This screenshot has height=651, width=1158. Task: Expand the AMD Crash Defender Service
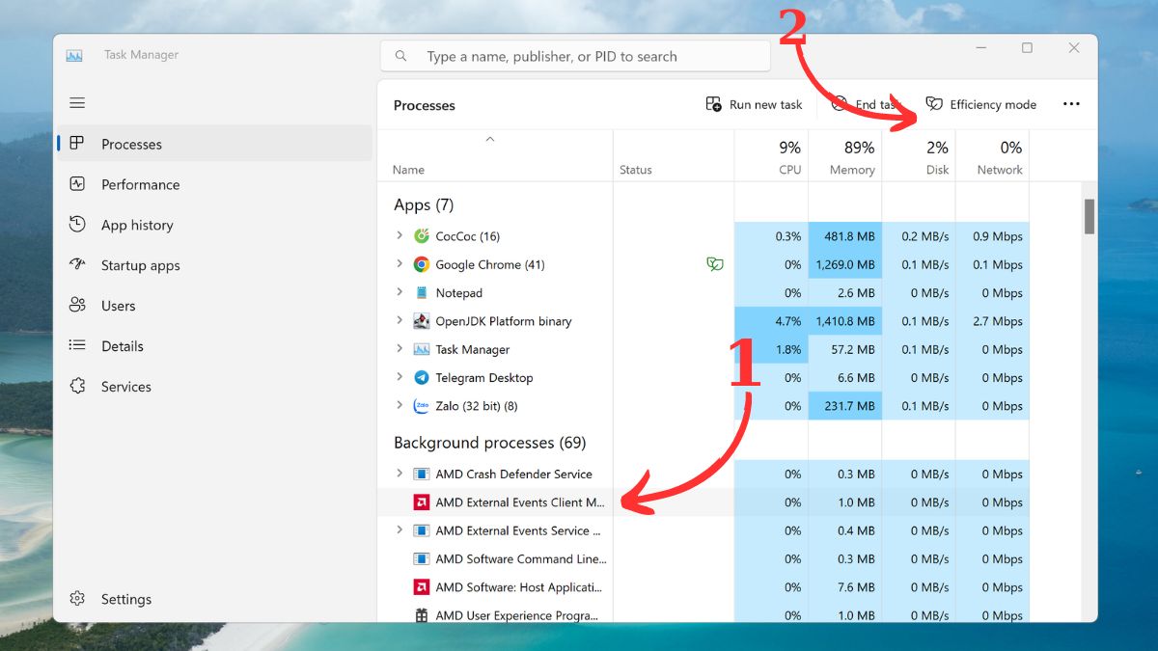coord(400,474)
